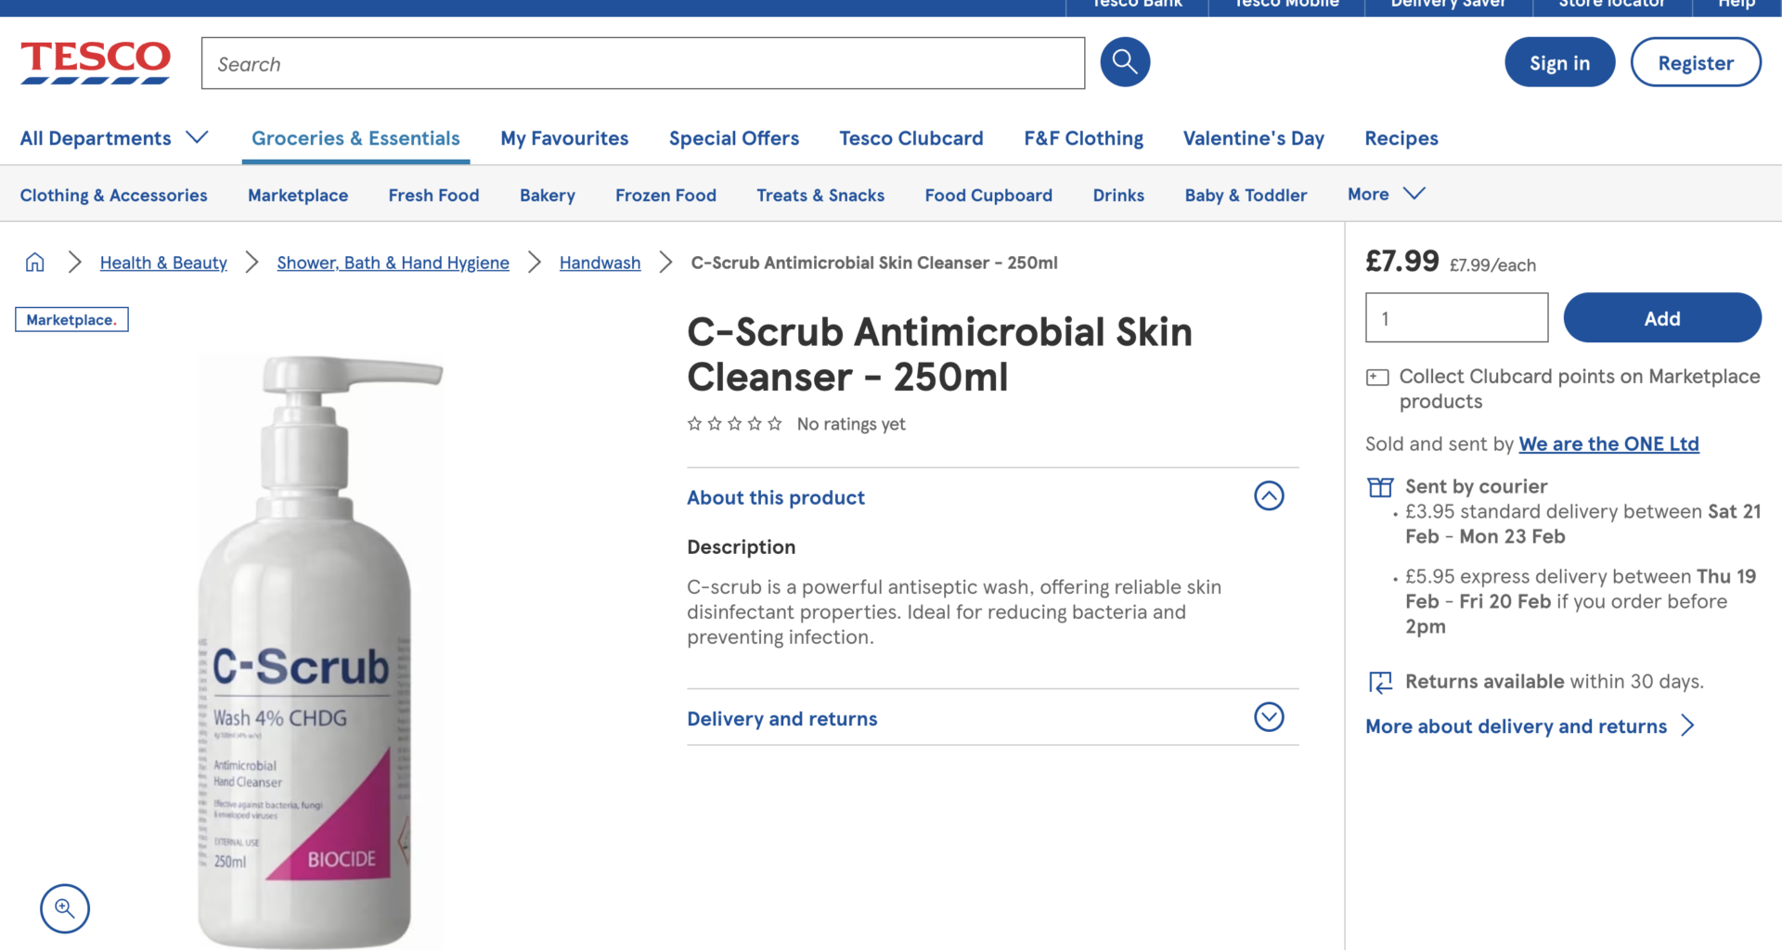This screenshot has height=950, width=1782.
Task: Expand the More navigation menu
Action: point(1386,194)
